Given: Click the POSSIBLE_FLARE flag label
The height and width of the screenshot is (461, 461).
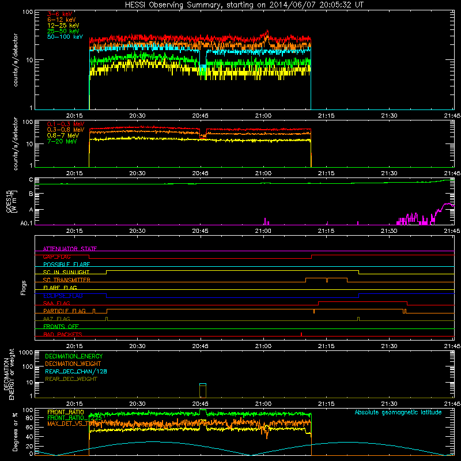Looking at the screenshot, I should pos(66,264).
